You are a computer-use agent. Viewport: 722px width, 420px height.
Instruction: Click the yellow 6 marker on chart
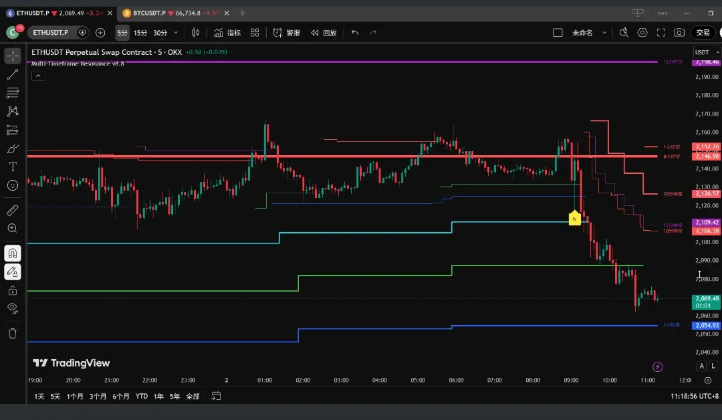click(574, 218)
